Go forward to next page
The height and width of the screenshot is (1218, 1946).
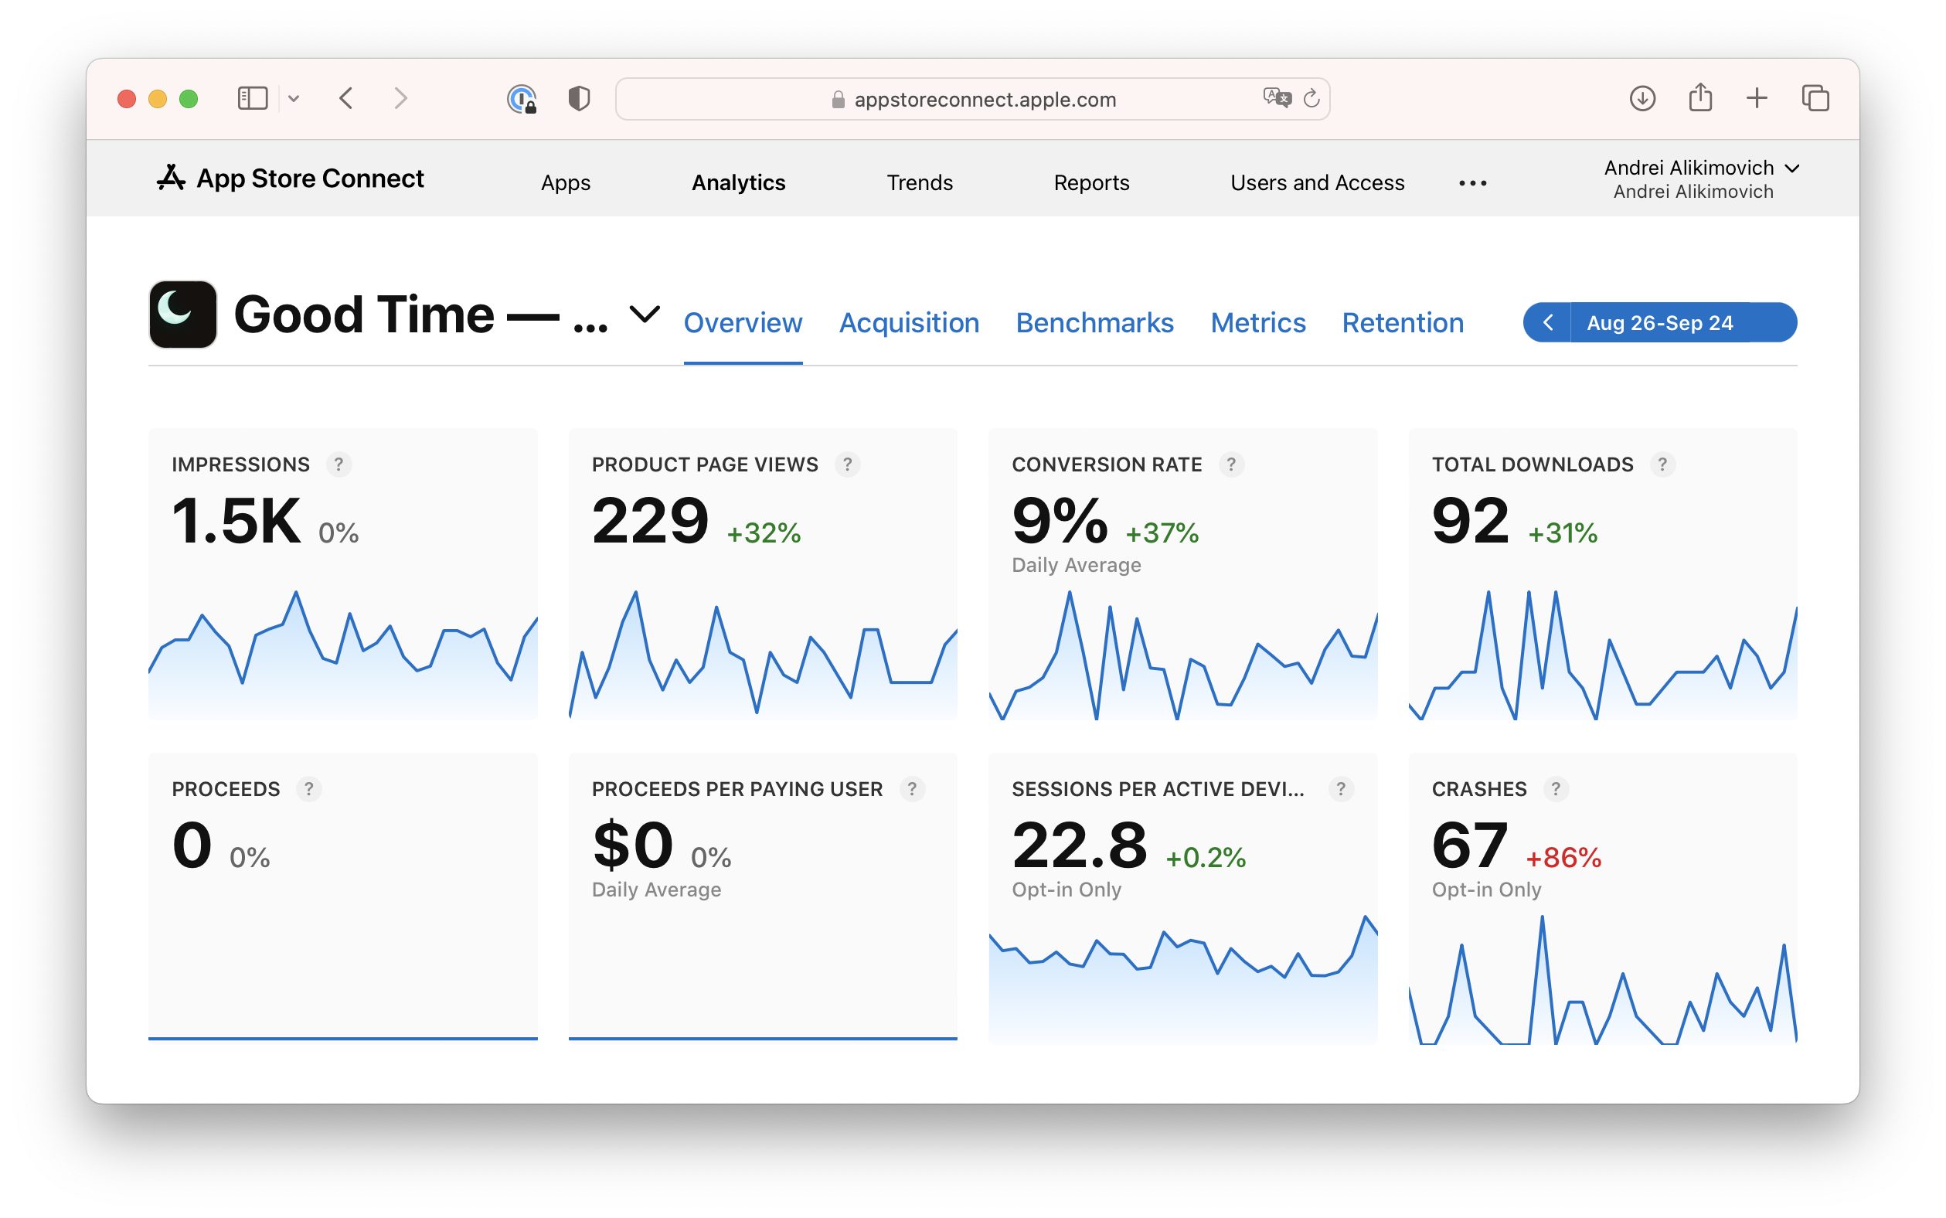coord(400,98)
